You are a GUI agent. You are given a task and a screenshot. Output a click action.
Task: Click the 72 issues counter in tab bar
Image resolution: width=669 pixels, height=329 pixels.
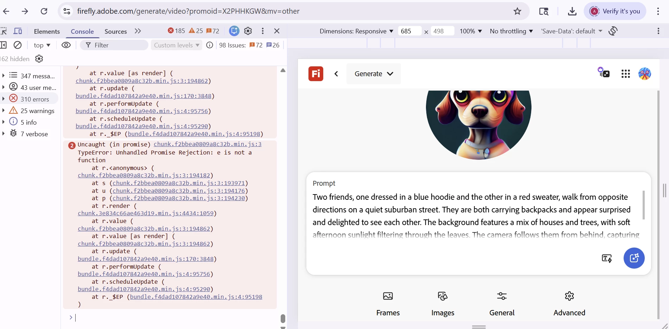point(212,31)
